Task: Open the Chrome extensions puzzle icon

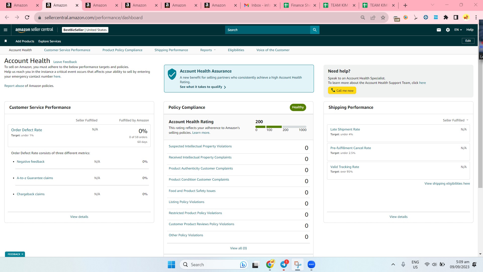Action: pos(446,17)
